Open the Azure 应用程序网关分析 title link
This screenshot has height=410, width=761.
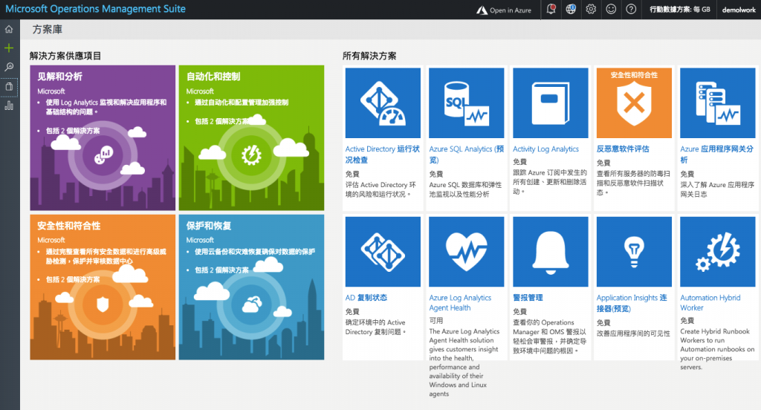point(717,154)
